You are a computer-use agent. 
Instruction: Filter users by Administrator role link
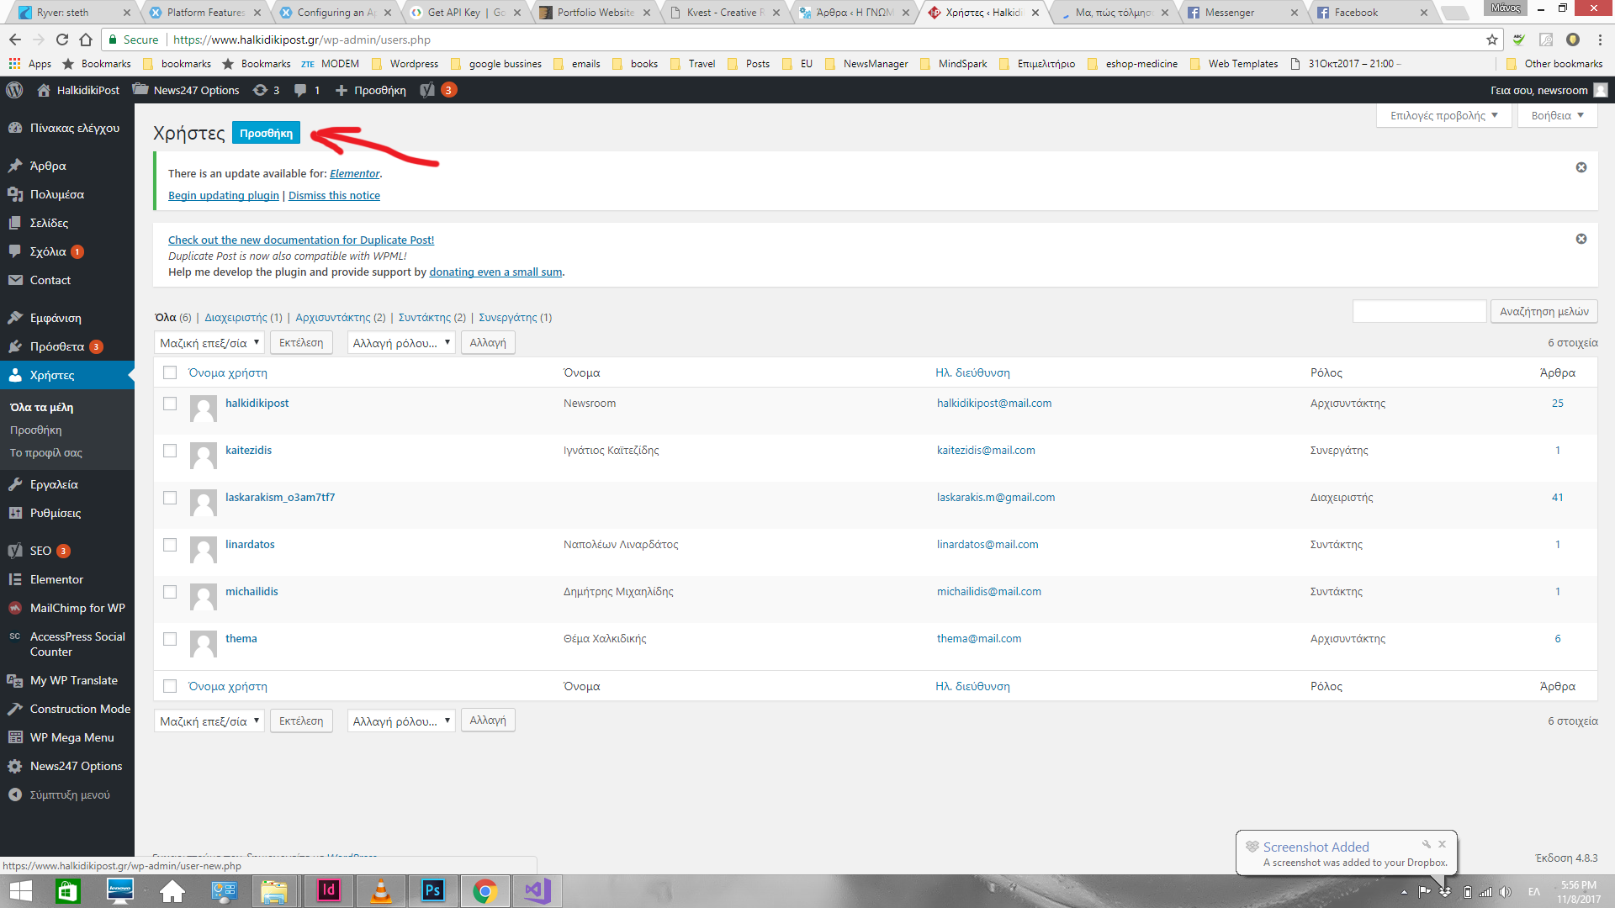click(236, 318)
